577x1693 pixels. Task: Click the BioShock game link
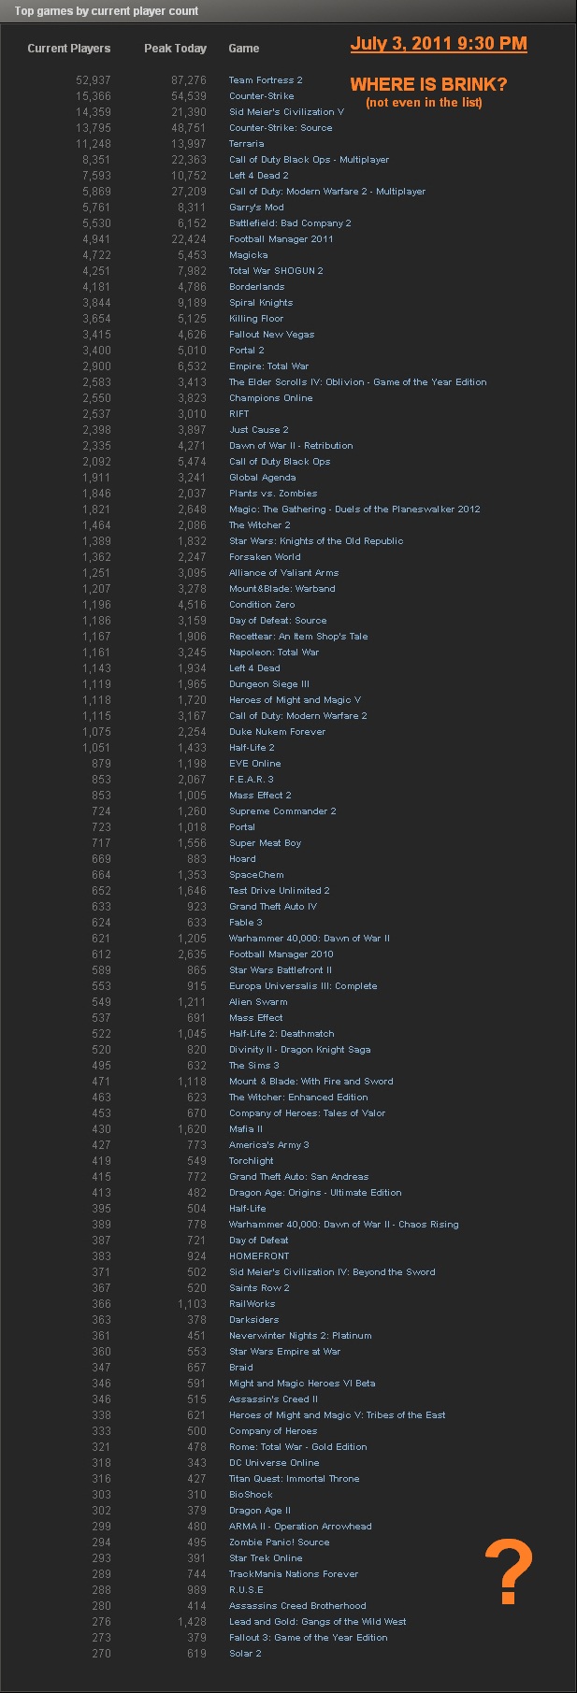coord(251,1495)
